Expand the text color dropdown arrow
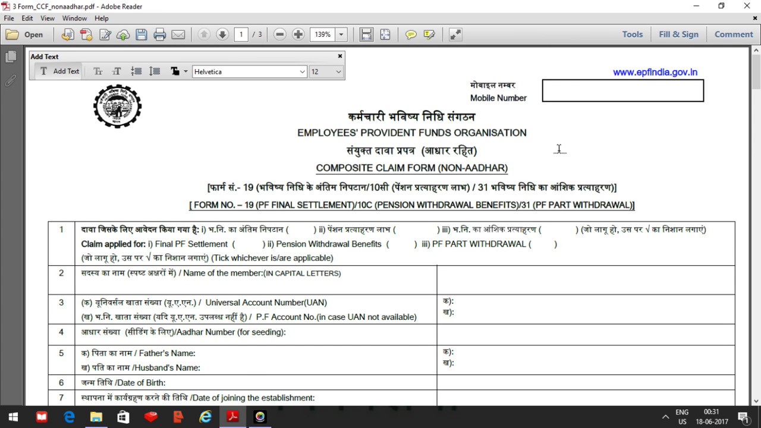Screen dimensions: 761x428 (185, 71)
